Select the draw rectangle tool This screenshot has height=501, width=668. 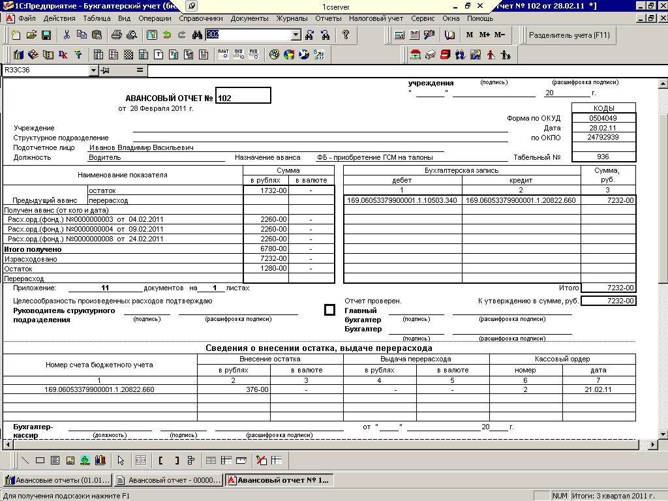click(x=40, y=461)
